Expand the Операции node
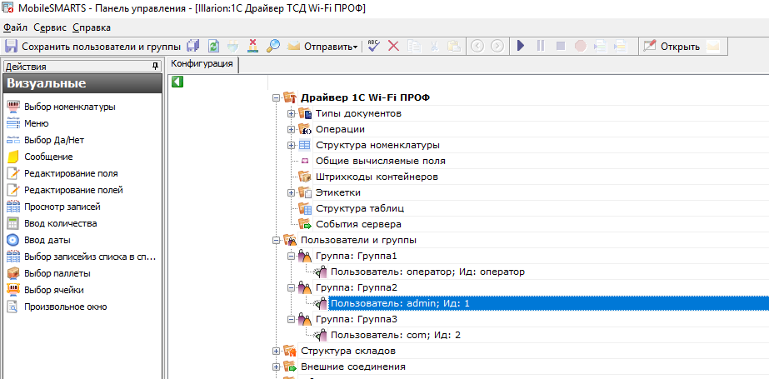Viewport: 769px width, 379px height. (292, 130)
